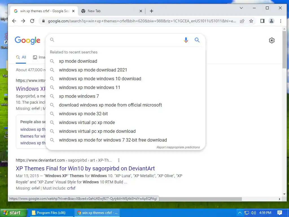Bookmark this page with the star icon
289x217 pixels.
(251, 21)
